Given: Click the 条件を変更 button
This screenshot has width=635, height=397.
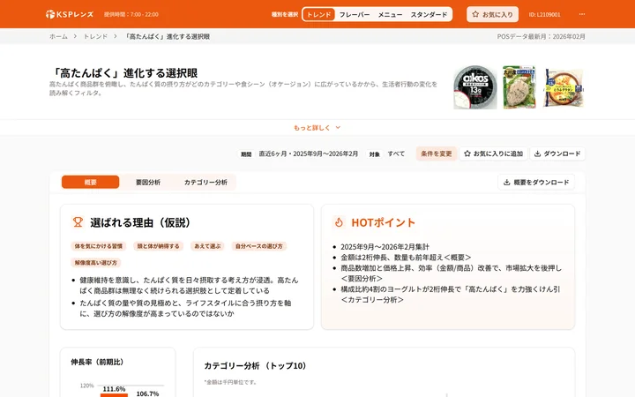Looking at the screenshot, I should [x=437, y=154].
